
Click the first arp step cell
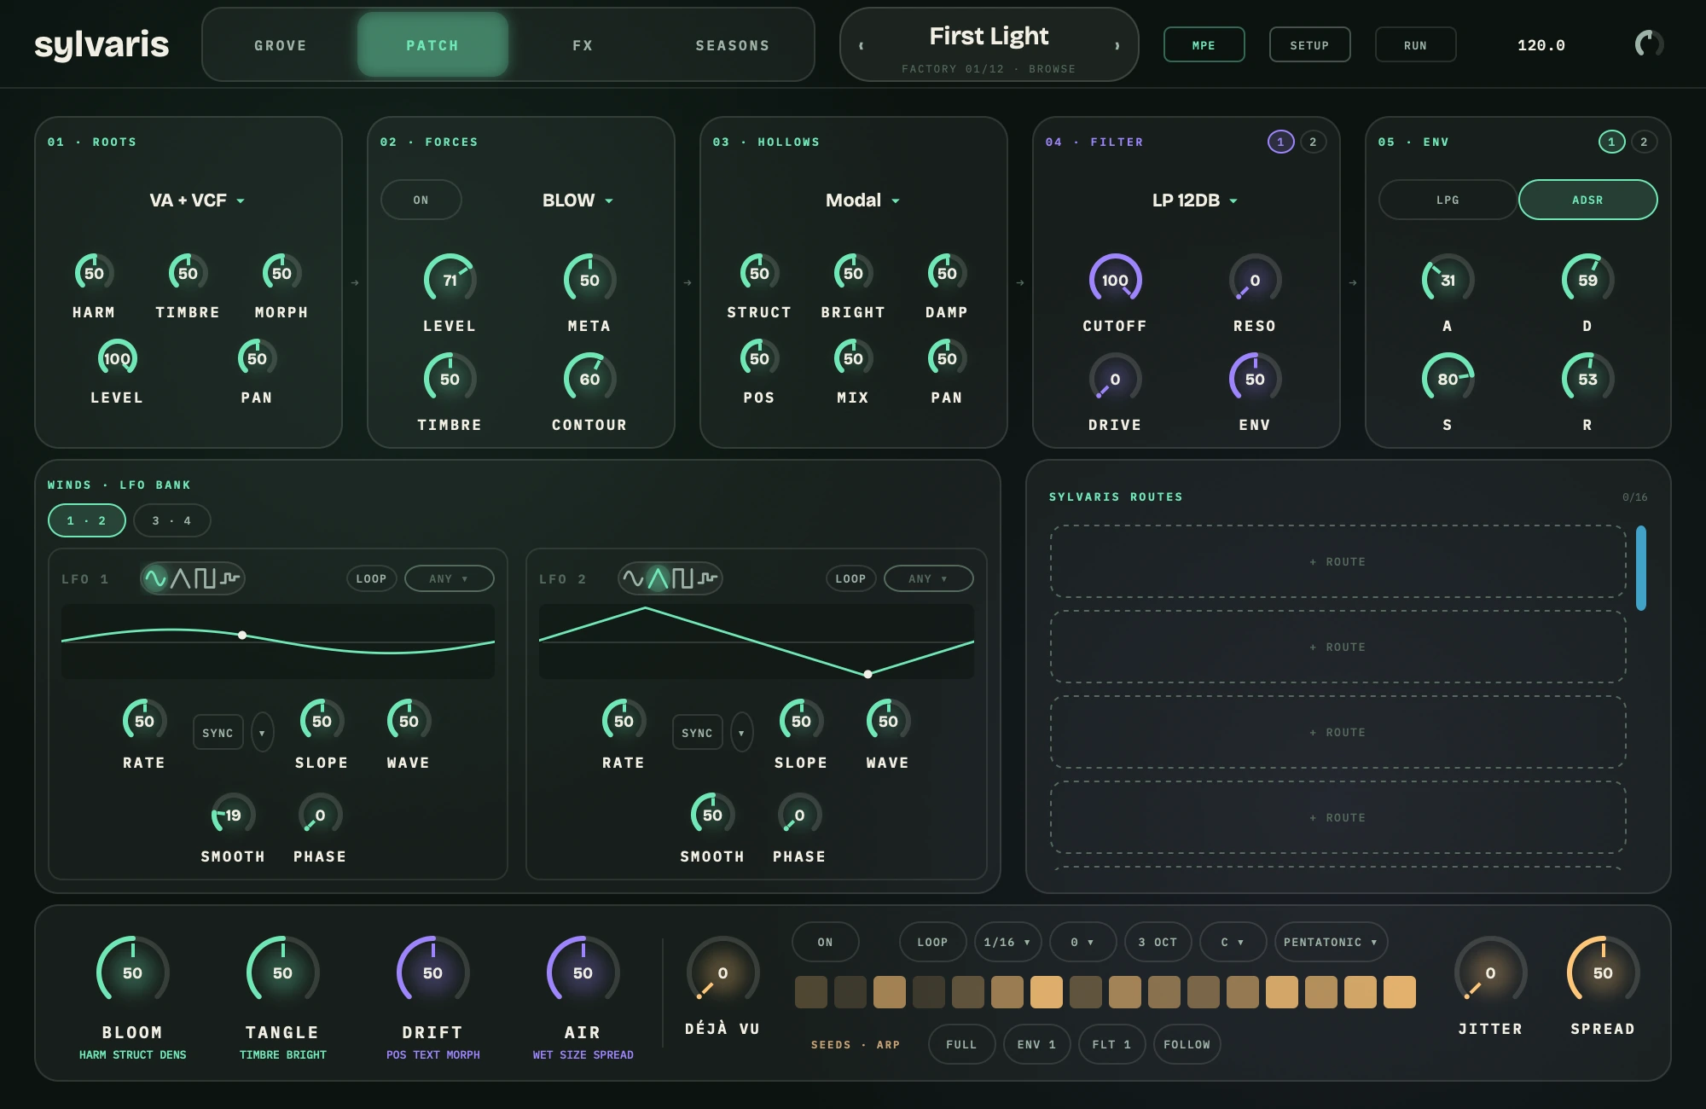811,992
